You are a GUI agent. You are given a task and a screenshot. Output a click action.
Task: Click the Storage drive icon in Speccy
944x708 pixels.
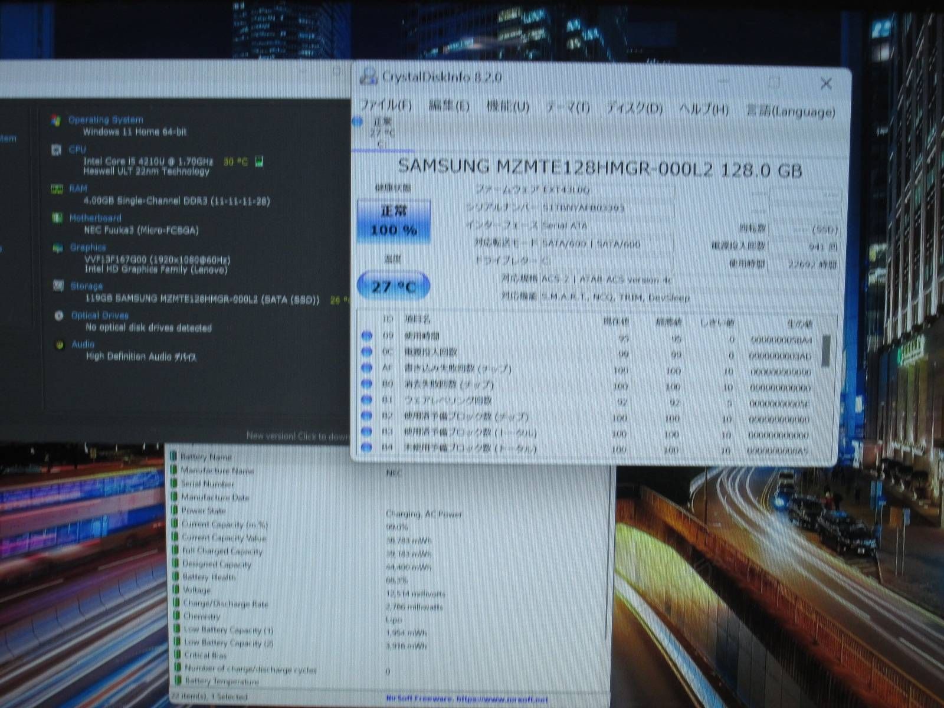coord(58,286)
